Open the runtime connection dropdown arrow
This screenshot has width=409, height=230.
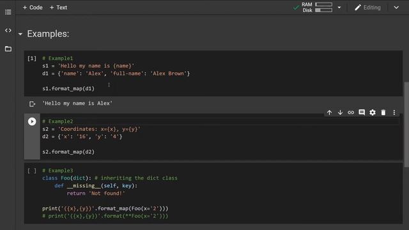coord(339,8)
